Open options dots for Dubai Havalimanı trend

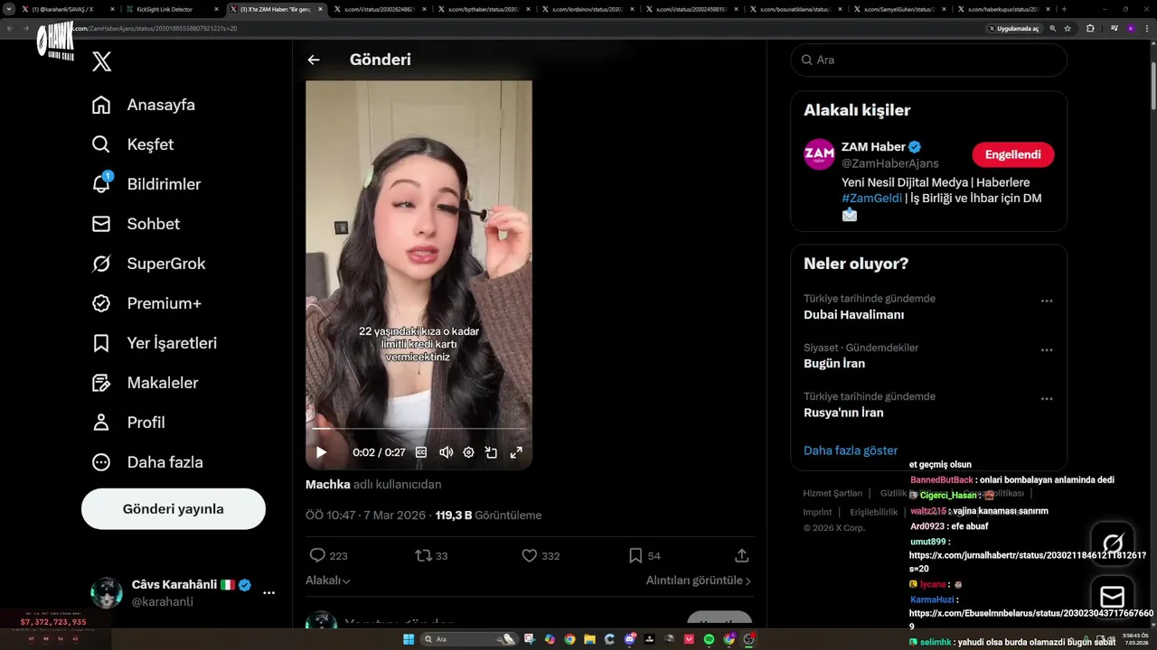pyautogui.click(x=1047, y=302)
